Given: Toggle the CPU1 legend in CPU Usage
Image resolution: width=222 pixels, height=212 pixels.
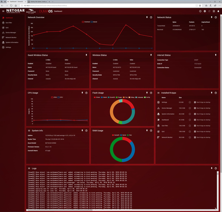Looking at the screenshot, I should coord(60,97).
